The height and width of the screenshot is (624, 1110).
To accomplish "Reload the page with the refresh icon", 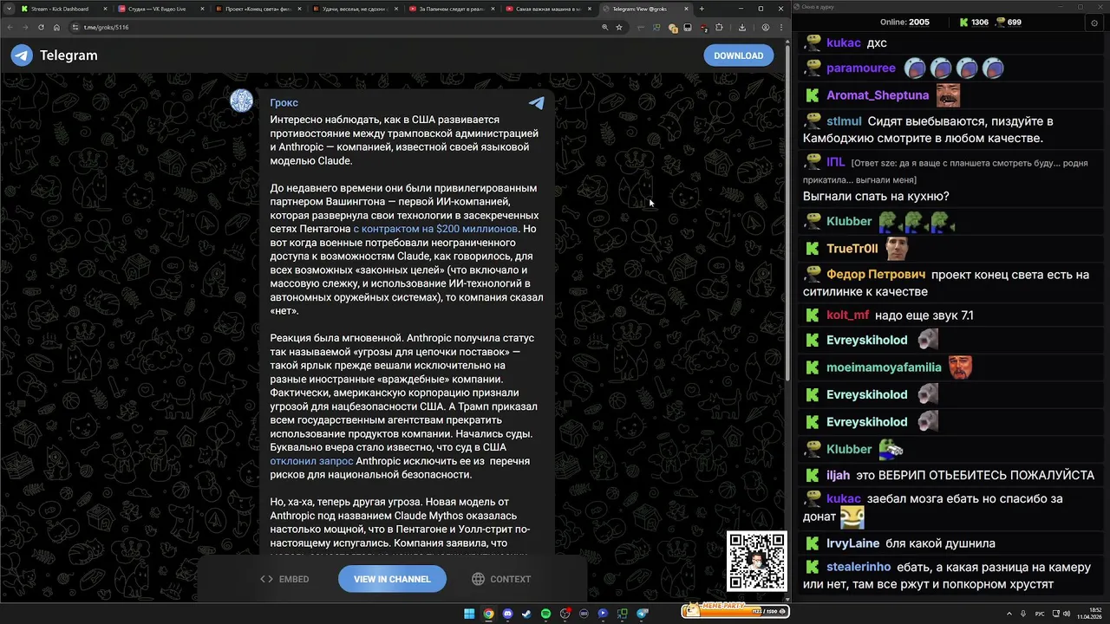I will tap(42, 27).
